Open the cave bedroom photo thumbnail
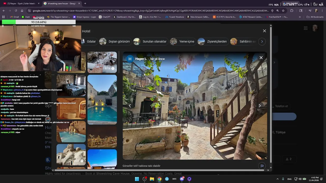This screenshot has width=326, height=183. click(71, 85)
